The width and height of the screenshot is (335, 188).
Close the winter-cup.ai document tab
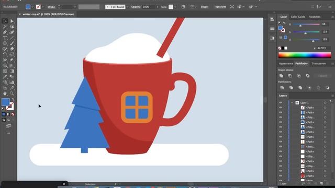[x=20, y=14]
